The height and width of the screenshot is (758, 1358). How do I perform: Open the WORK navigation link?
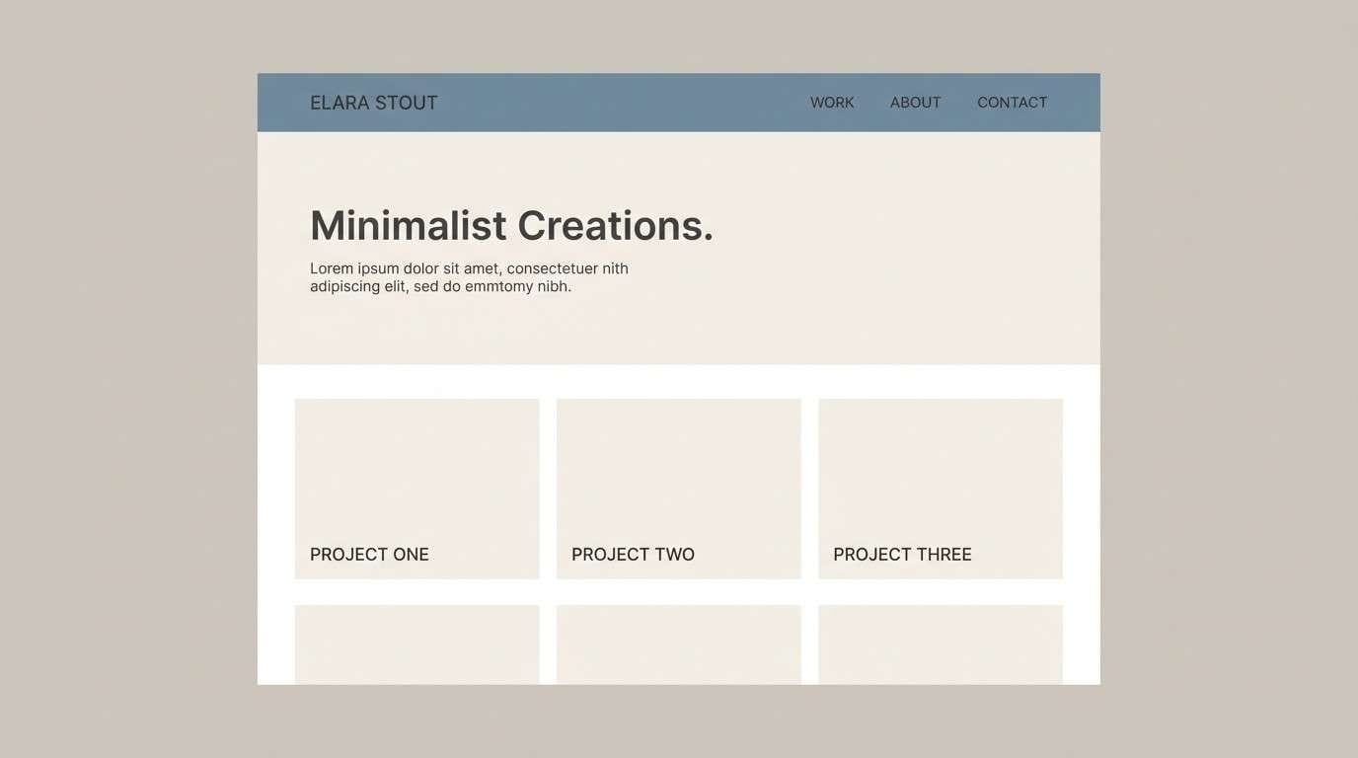(831, 102)
